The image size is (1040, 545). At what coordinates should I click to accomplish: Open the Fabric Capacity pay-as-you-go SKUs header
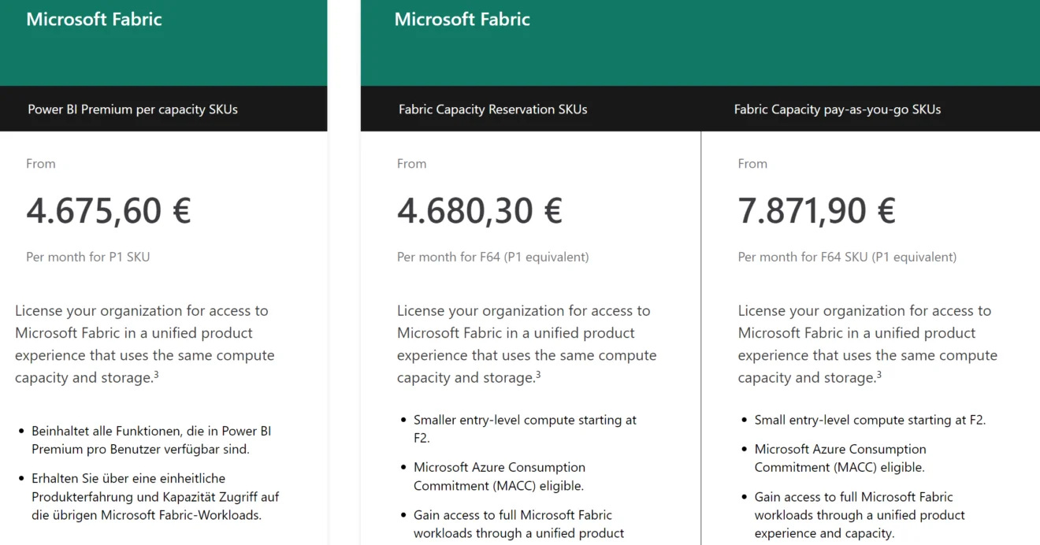[838, 109]
